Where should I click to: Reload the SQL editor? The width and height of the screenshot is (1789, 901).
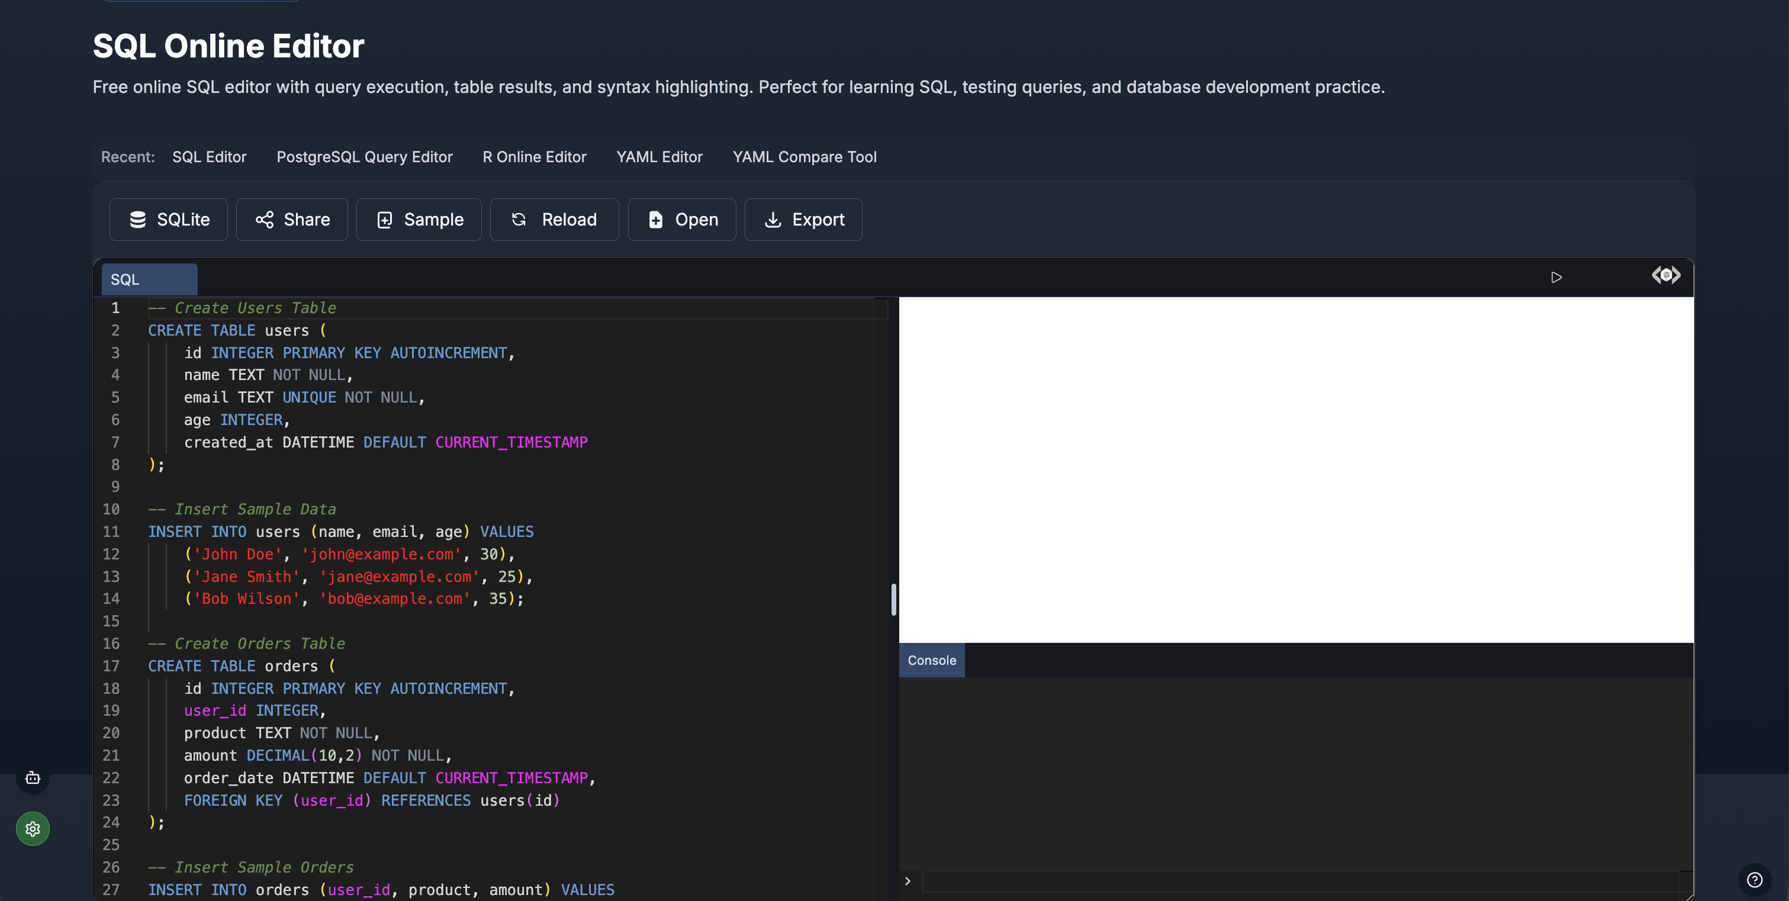[554, 219]
